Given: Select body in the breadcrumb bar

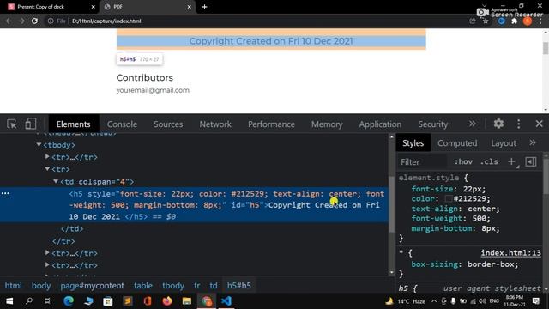Looking at the screenshot, I should (41, 286).
